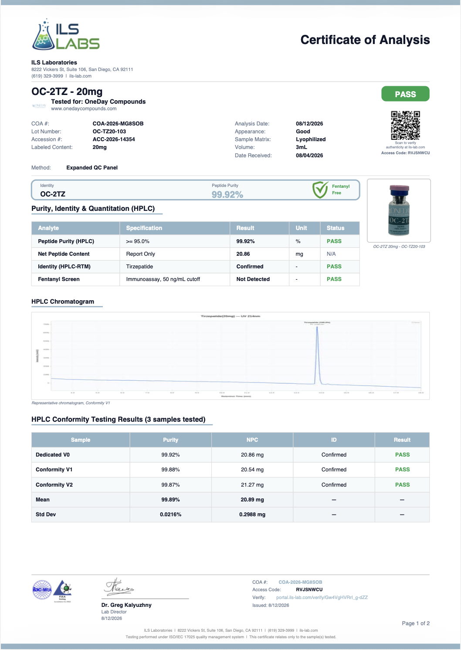Image resolution: width=461 pixels, height=650 pixels.
Task: Click the Date Received value 08/04/2026
Action: pyautogui.click(x=309, y=156)
